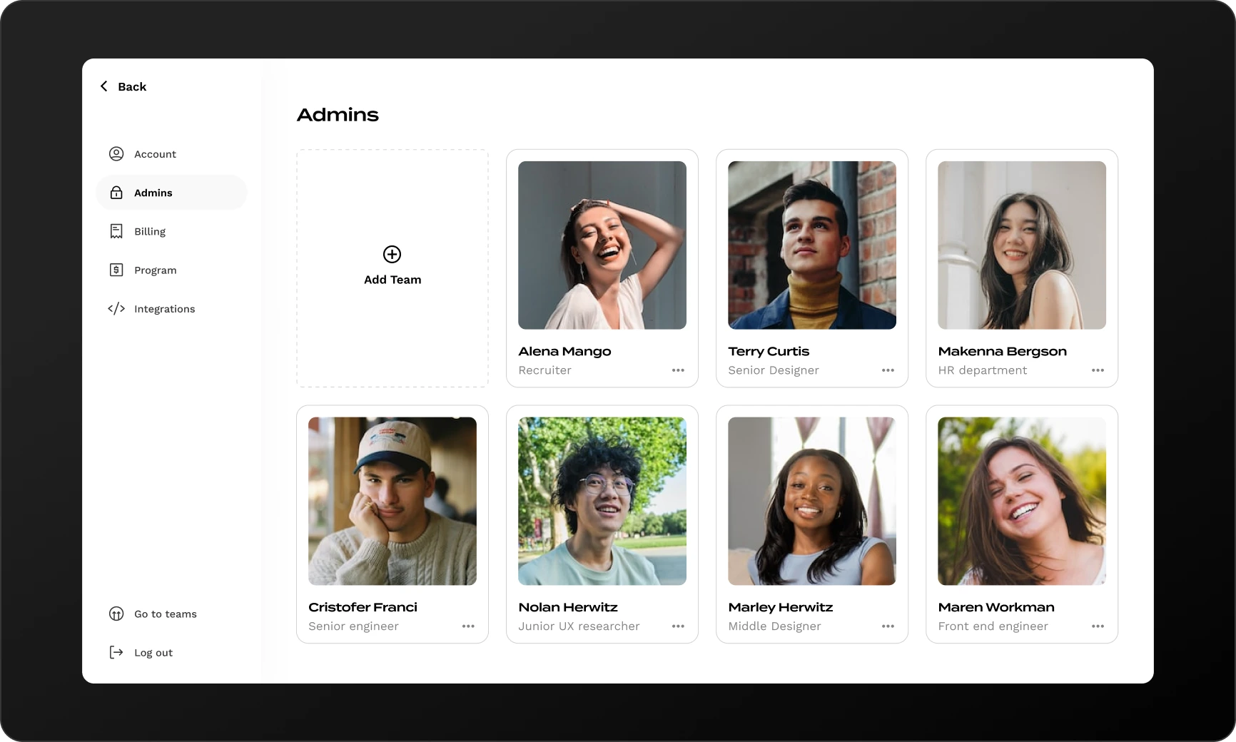This screenshot has height=742, width=1236.
Task: Open Alena Mango's profile photo
Action: [x=602, y=245]
